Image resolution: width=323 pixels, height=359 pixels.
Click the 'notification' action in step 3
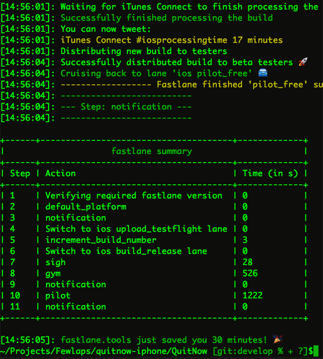[76, 218]
